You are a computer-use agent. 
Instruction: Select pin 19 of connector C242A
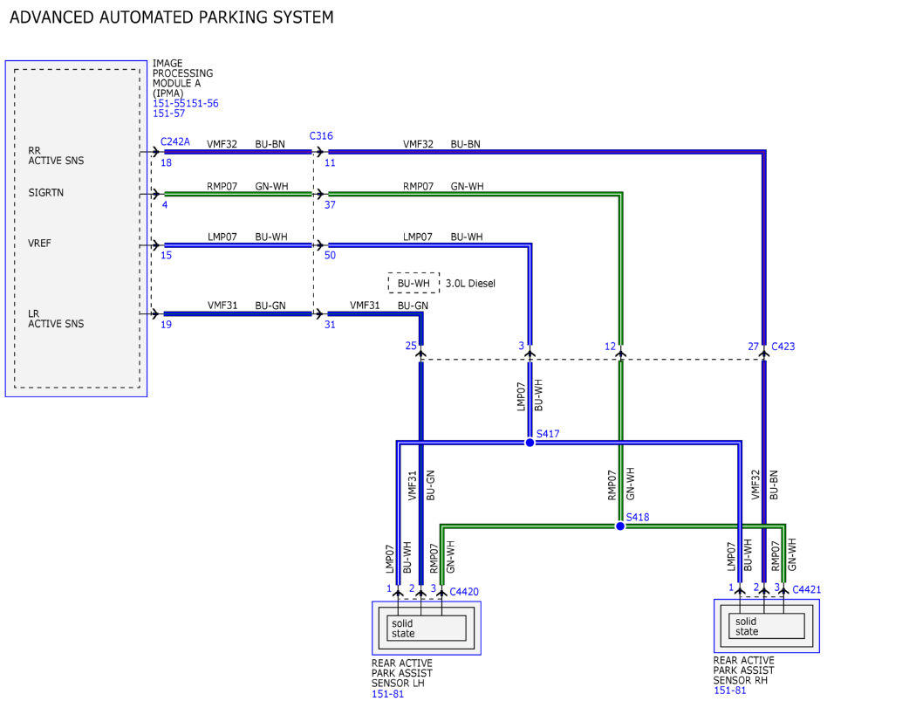[x=167, y=325]
